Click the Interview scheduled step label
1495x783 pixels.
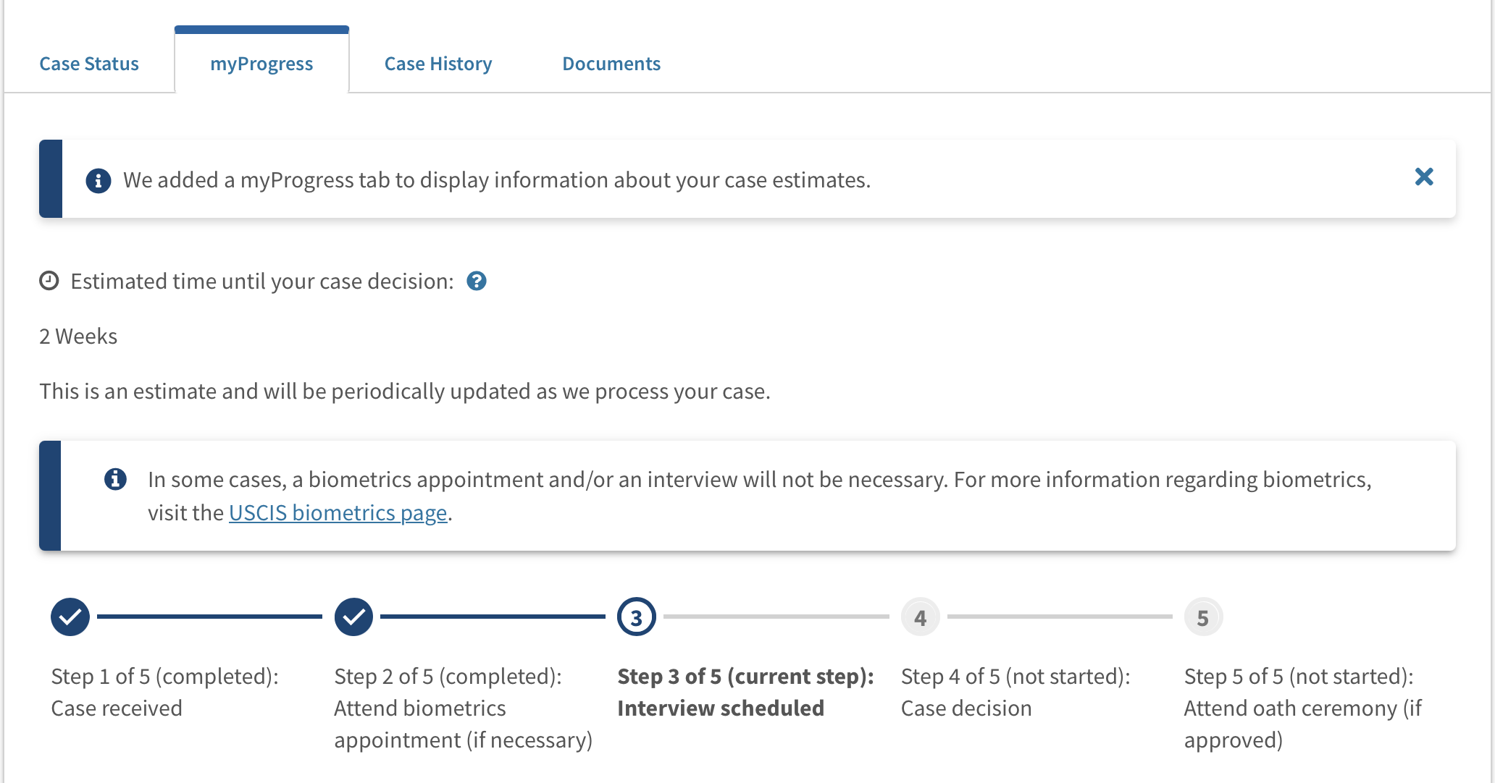pyautogui.click(x=721, y=708)
